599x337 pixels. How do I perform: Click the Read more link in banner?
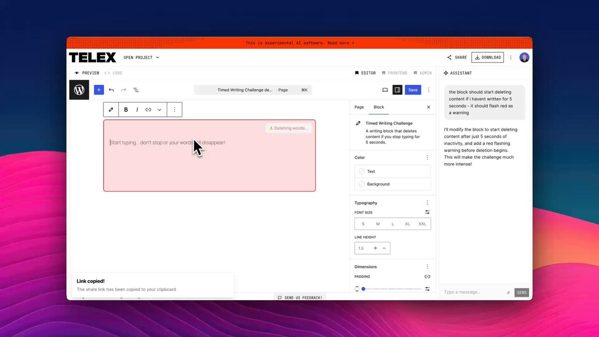(340, 43)
